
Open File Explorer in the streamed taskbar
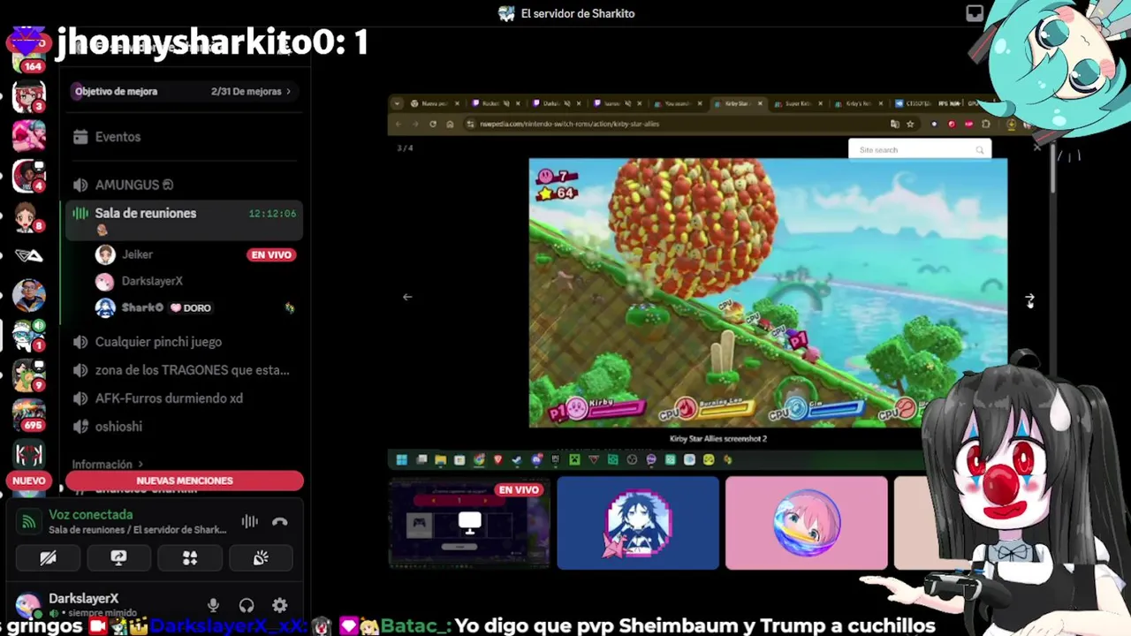(x=440, y=459)
